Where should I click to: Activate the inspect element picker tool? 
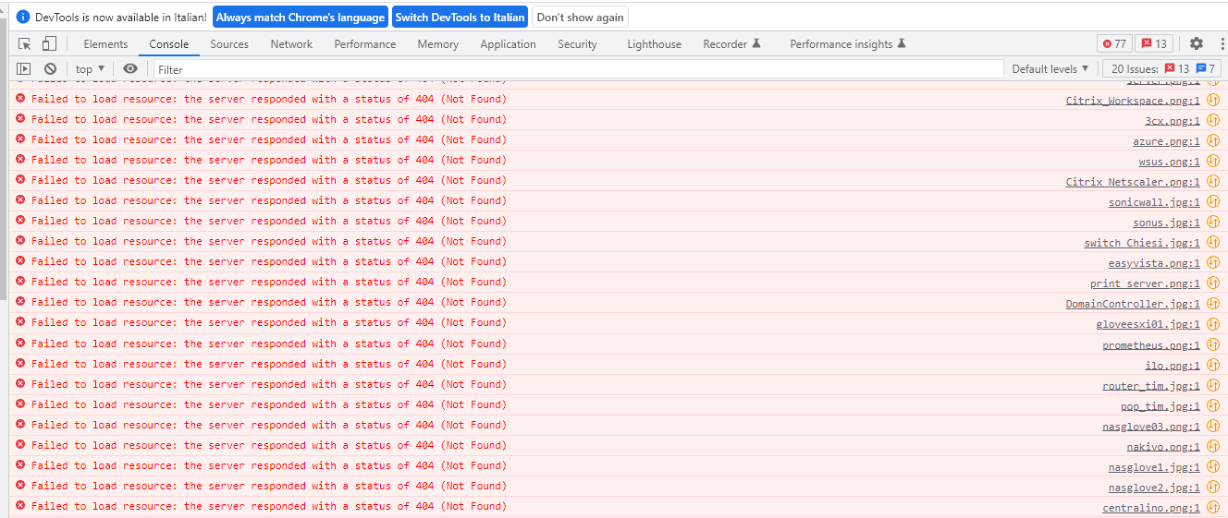tap(25, 43)
